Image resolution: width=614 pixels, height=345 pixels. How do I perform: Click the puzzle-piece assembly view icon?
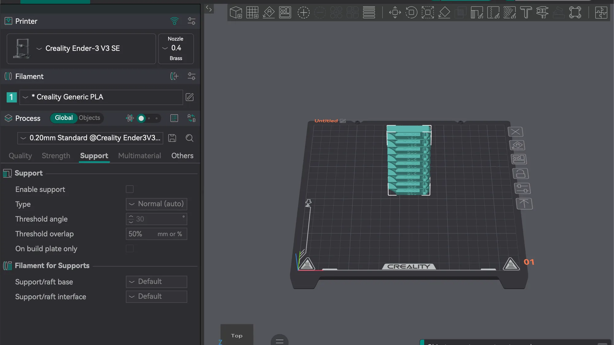click(601, 13)
